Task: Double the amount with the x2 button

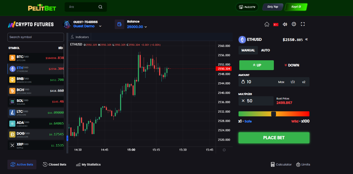Action: (x=304, y=82)
